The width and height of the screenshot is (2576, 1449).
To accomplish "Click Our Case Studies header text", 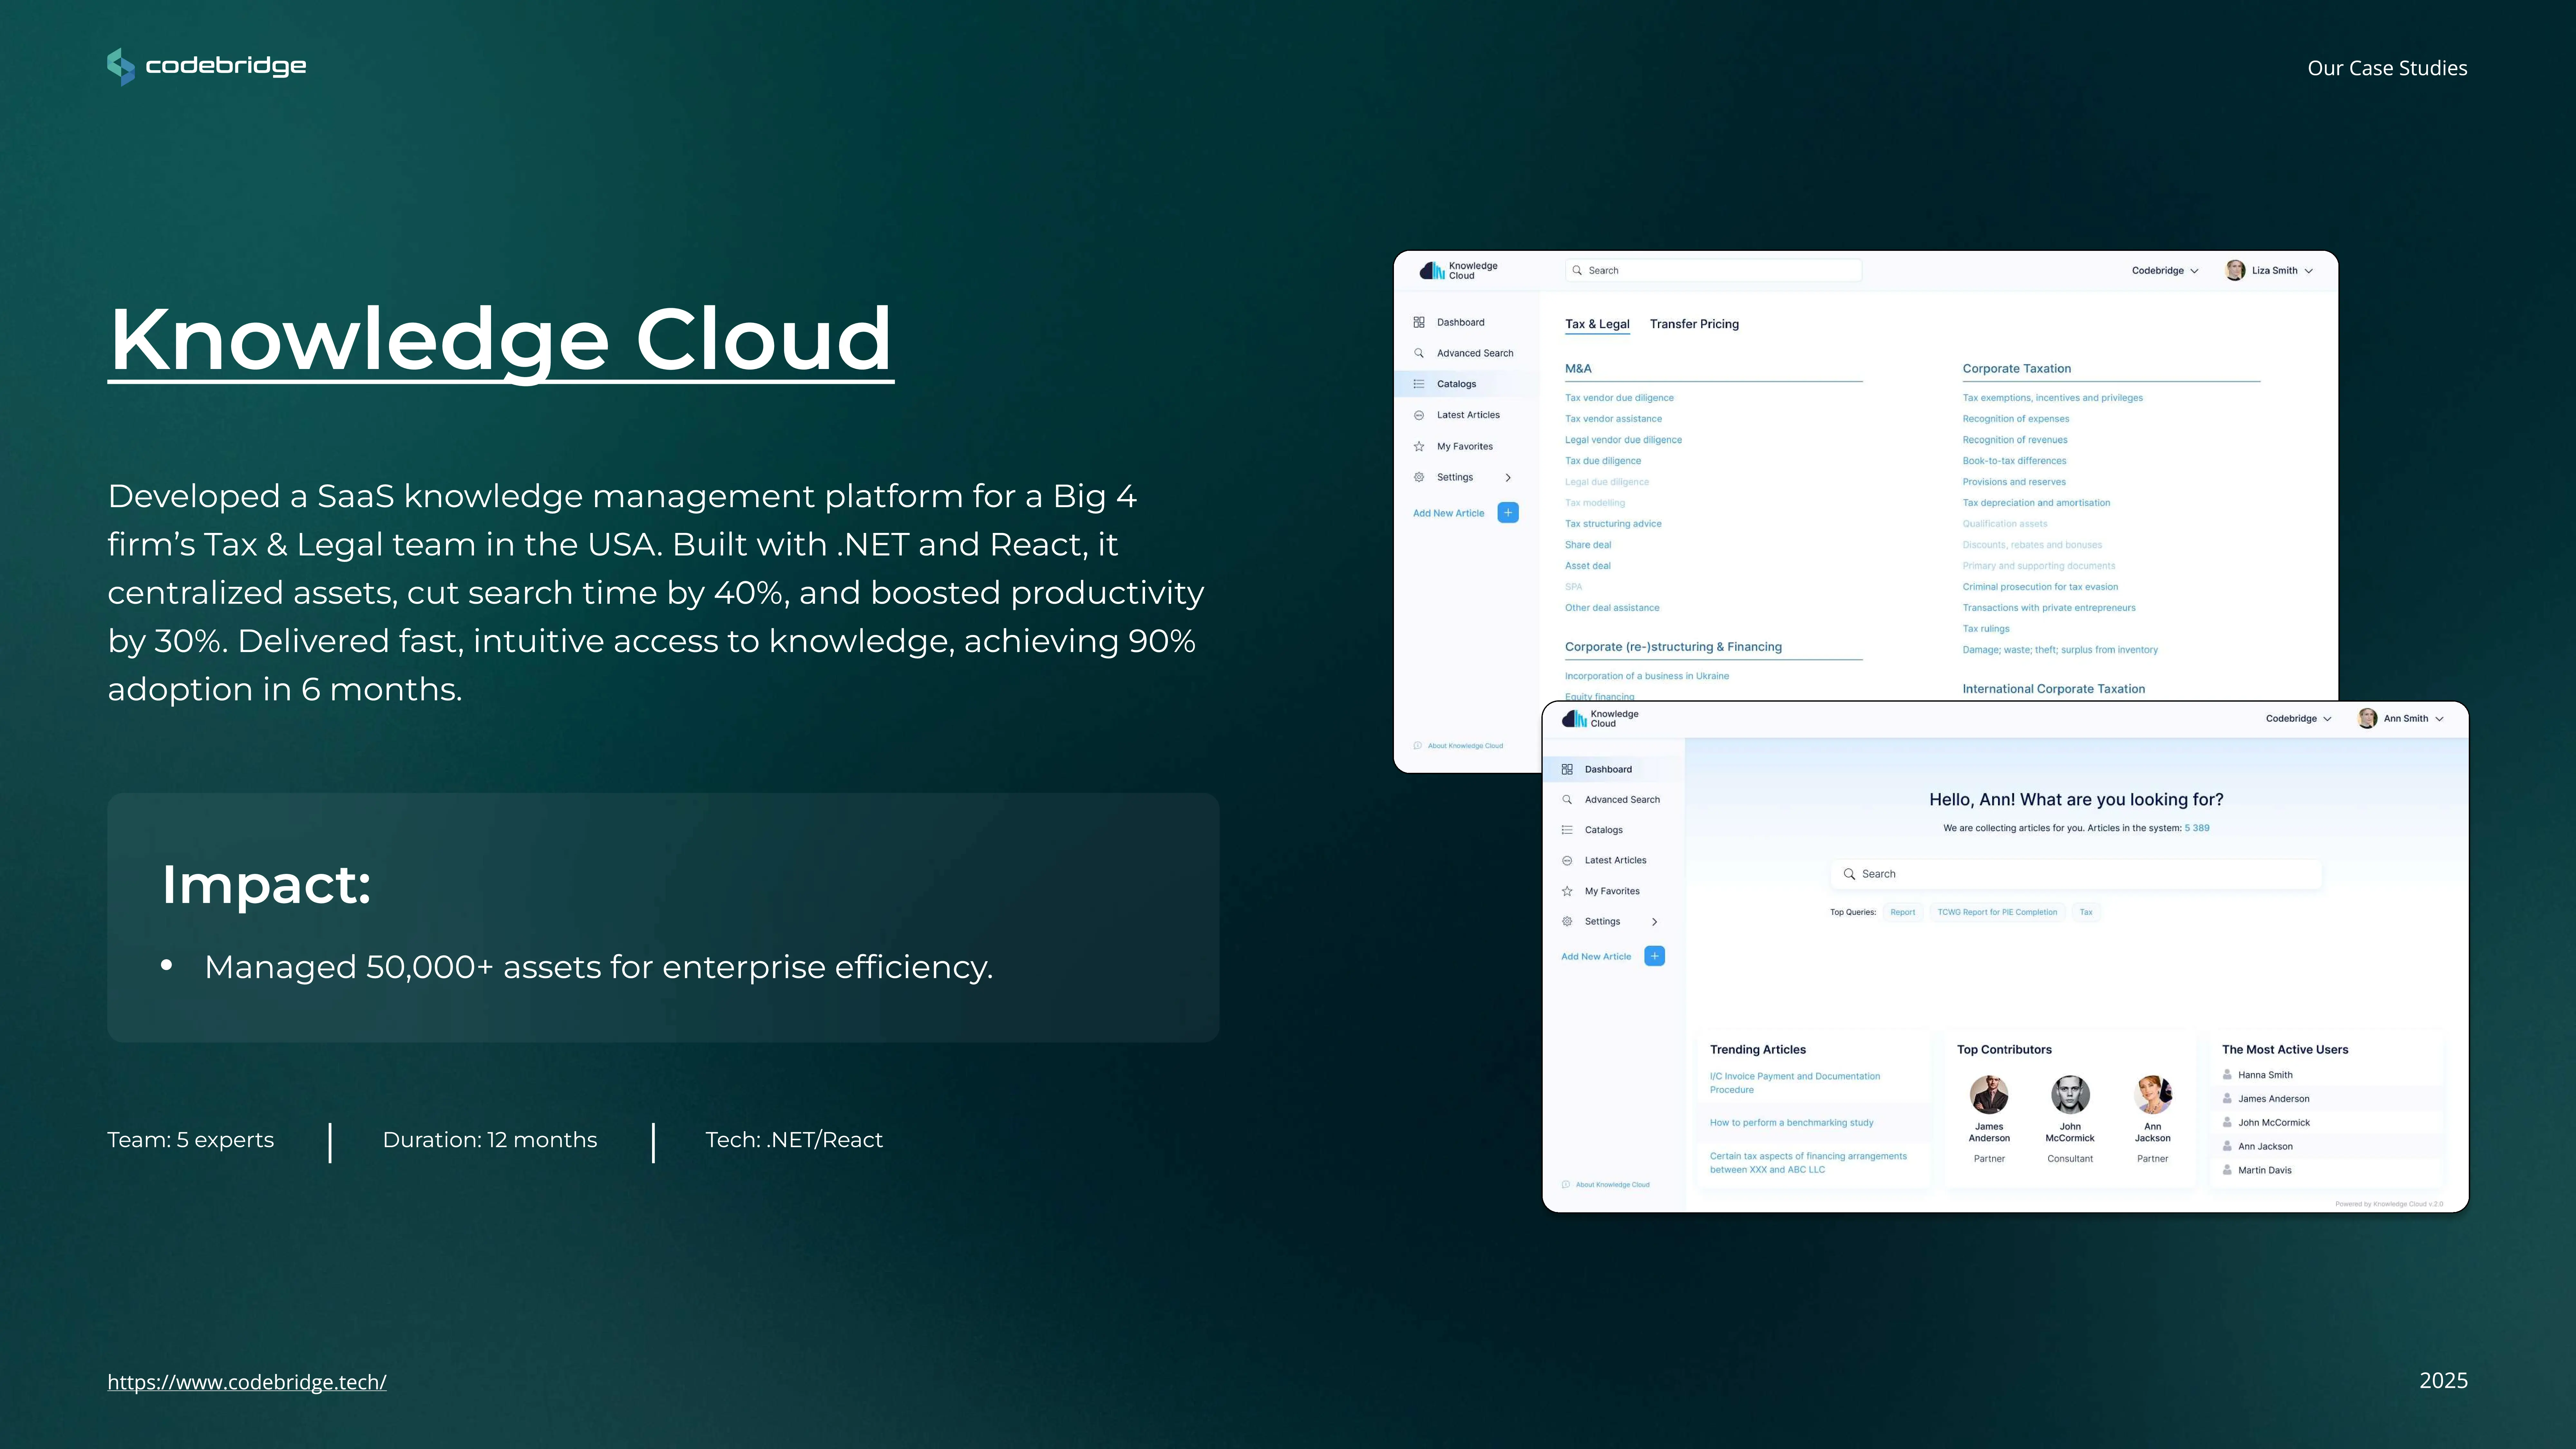I will point(2387,68).
